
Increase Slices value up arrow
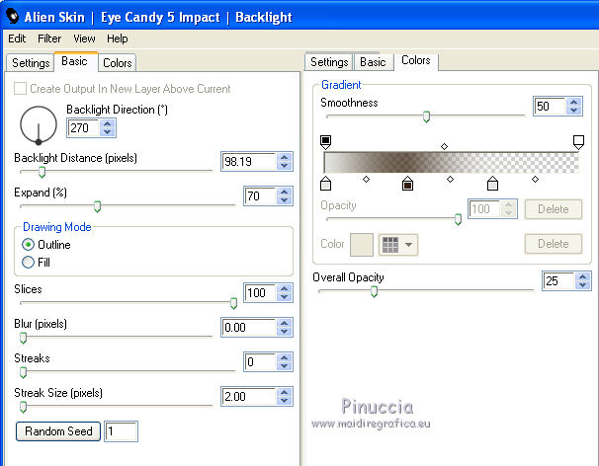coord(284,288)
